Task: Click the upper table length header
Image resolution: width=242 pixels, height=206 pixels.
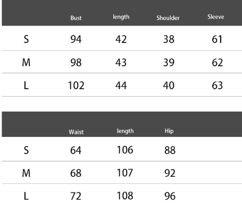Action: [x=121, y=17]
